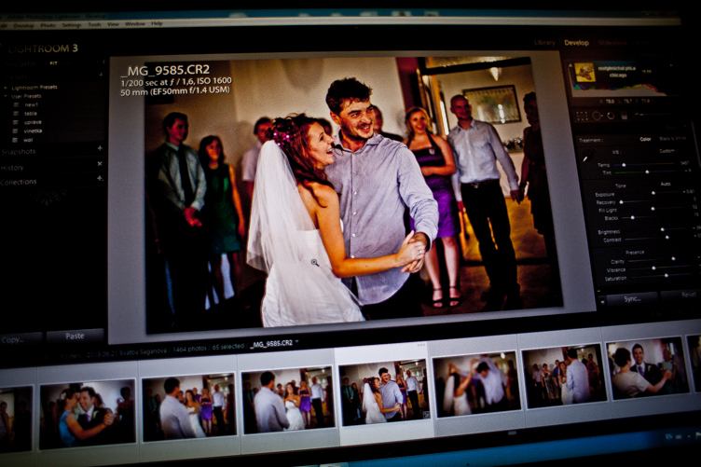This screenshot has width=701, height=467.
Task: Click the Paste button
Action: point(75,335)
